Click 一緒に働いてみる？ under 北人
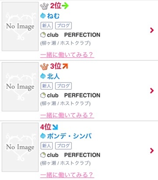 click(x=67, y=115)
